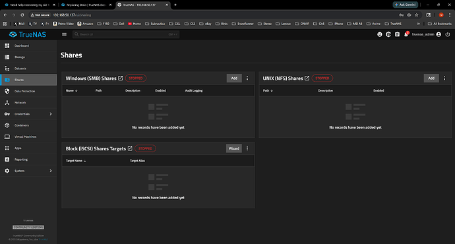Click the NFS service STOPPED status badge

322,78
